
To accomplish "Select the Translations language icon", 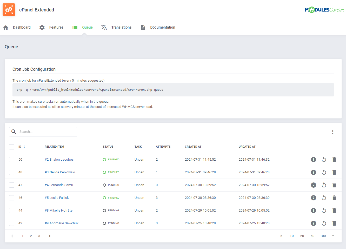I will pyautogui.click(x=104, y=27).
